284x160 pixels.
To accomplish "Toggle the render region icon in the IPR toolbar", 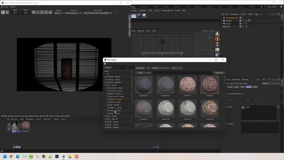I will tap(38, 12).
